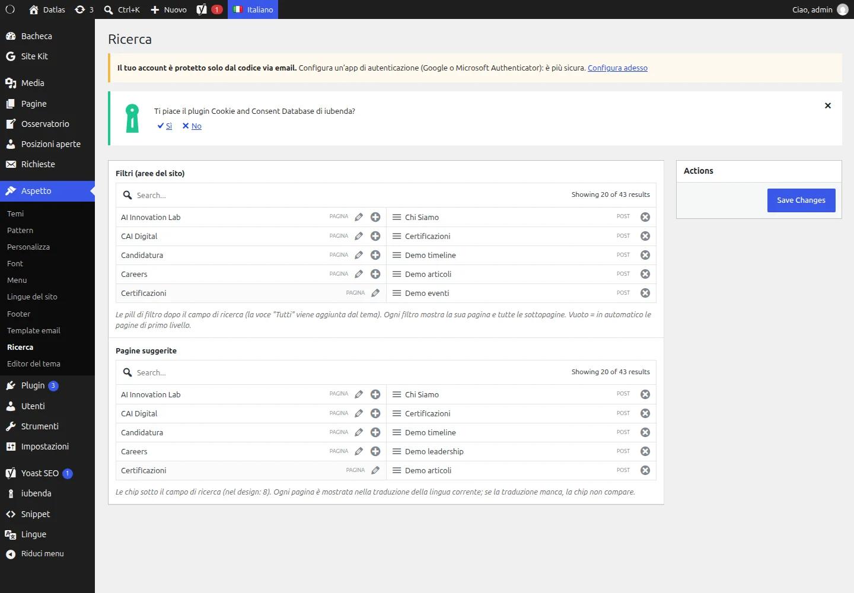Focus the Filtri search field
This screenshot has height=593, width=854.
[x=350, y=195]
